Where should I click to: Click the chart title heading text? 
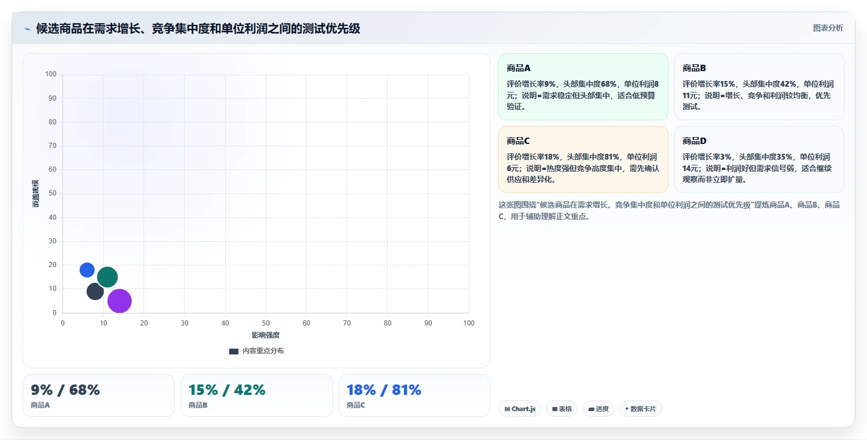[198, 28]
